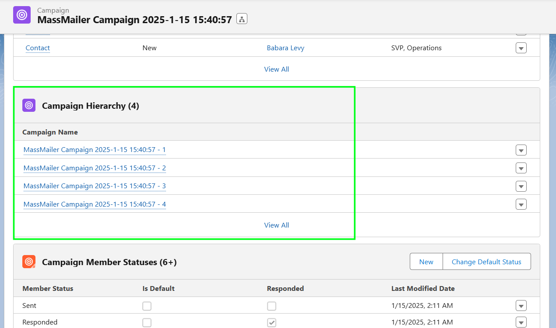Click the Campaign Member Statuses section icon
This screenshot has width=556, height=328.
tap(29, 262)
